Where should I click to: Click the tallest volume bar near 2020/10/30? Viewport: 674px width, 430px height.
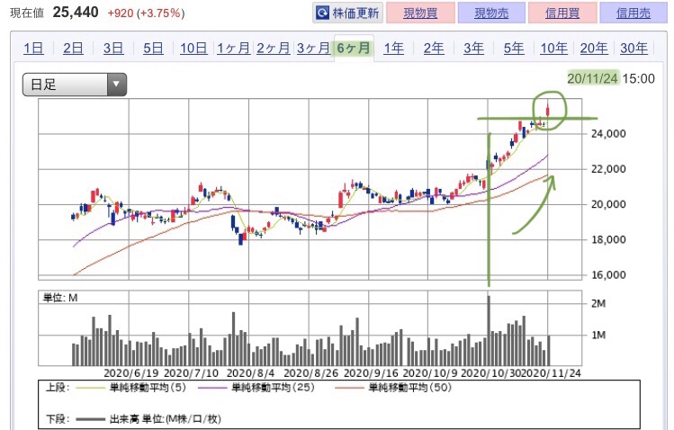pos(489,330)
